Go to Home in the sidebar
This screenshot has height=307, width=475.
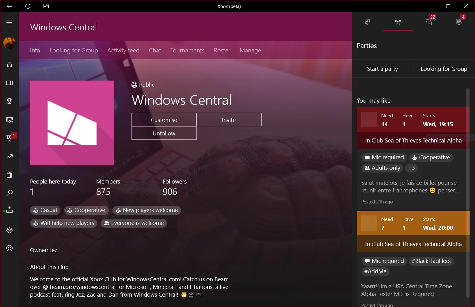point(9,64)
